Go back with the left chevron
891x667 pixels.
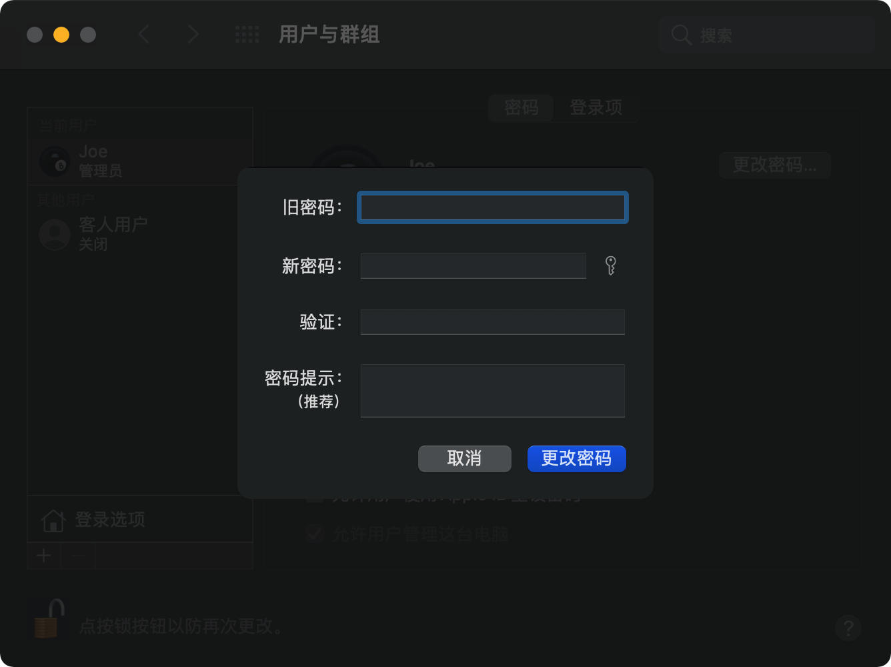pos(143,34)
